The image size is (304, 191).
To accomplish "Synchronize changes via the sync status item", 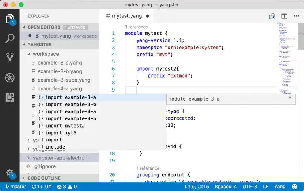I will [42, 187].
